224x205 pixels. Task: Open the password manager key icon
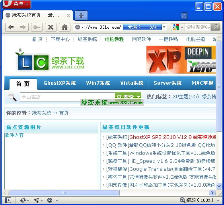pyautogui.click(x=37, y=27)
